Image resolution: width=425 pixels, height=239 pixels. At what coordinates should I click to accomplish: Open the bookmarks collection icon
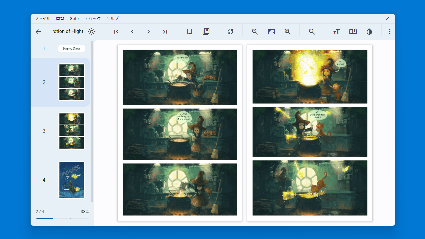point(206,32)
